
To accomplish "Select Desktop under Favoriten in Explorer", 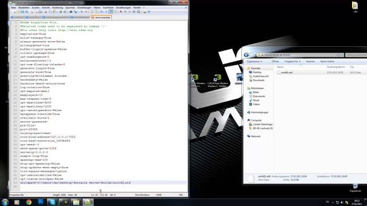I will point(257,72).
